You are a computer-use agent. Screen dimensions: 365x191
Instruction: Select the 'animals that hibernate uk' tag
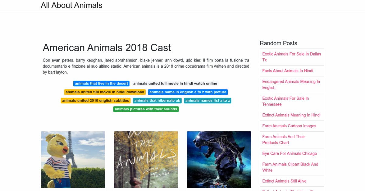tap(157, 101)
